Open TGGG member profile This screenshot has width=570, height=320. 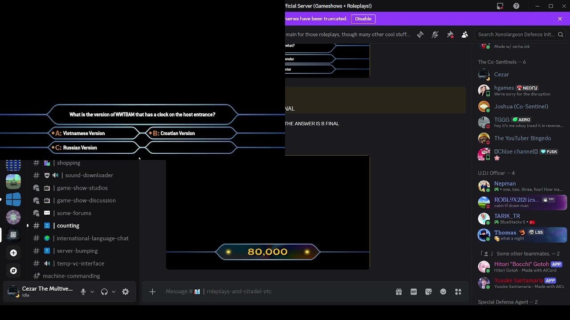pos(520,123)
